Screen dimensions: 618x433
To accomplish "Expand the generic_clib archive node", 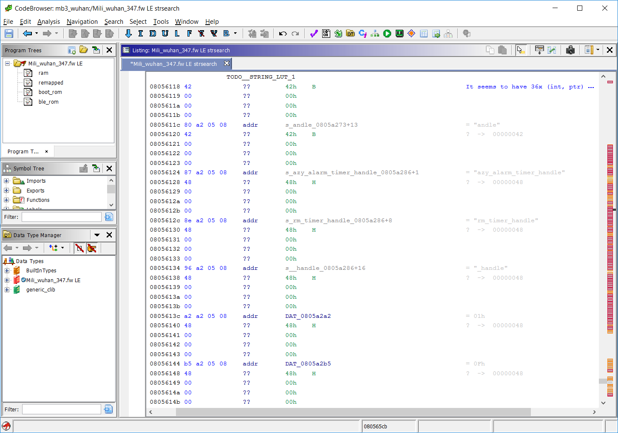I will click(x=7, y=290).
